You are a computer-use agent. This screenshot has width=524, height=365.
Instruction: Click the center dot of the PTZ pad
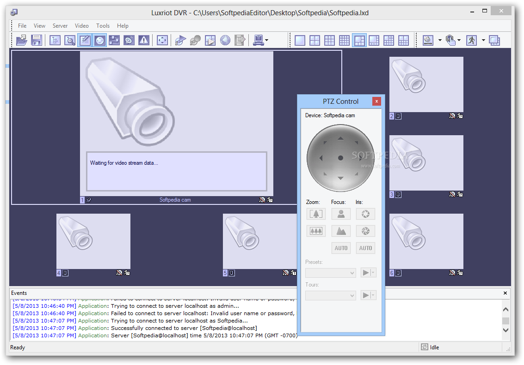(340, 158)
